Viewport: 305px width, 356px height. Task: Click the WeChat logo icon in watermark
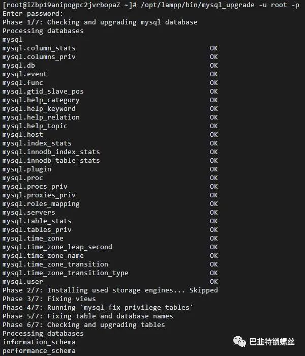click(239, 341)
